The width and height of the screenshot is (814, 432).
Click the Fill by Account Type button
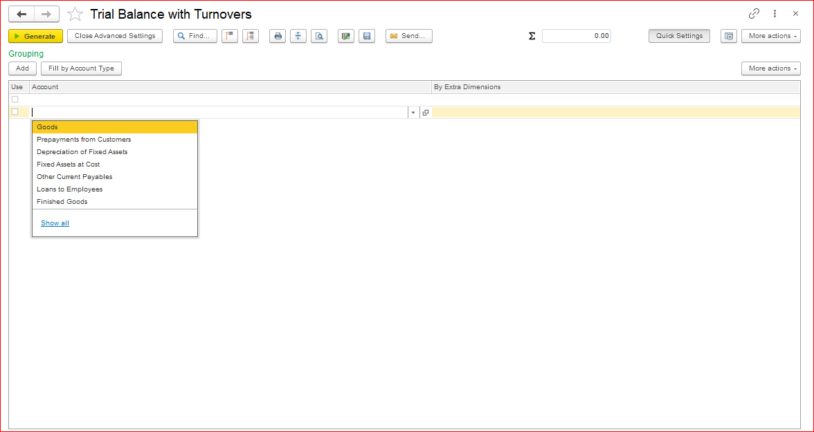click(x=81, y=68)
